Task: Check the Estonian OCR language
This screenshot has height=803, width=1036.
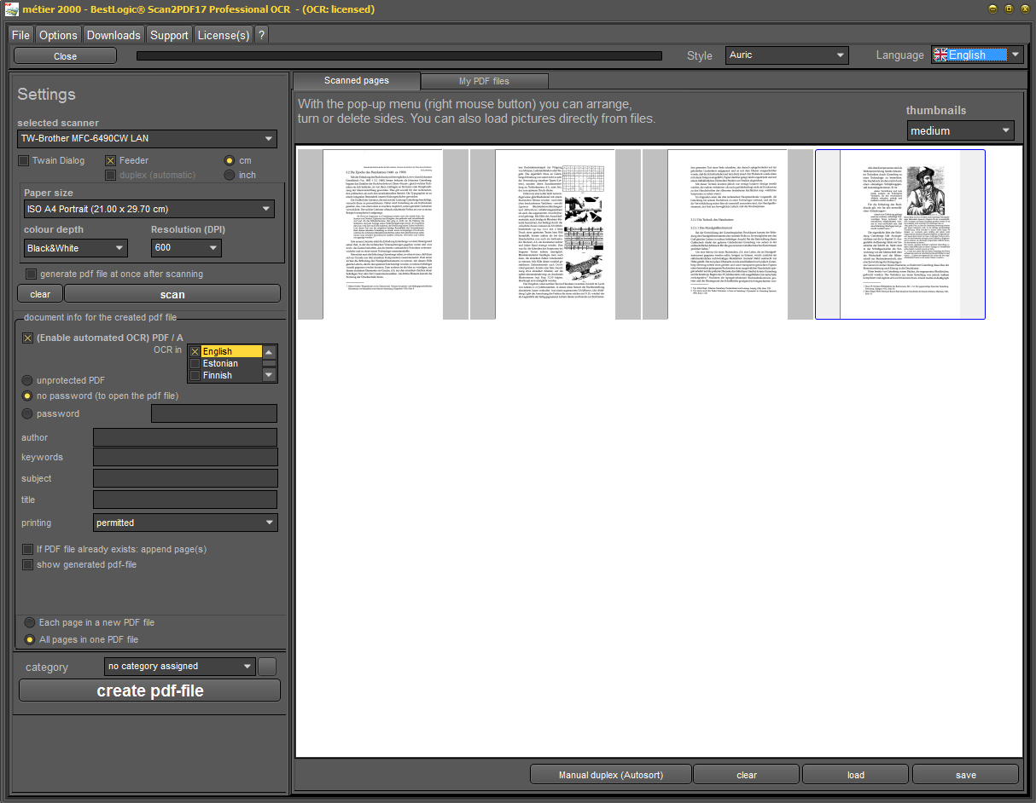Action: tap(195, 363)
